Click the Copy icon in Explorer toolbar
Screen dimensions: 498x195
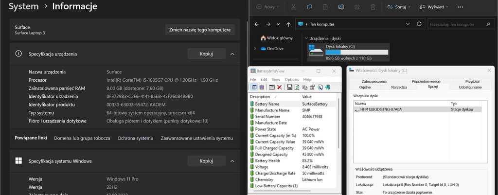[309, 7]
